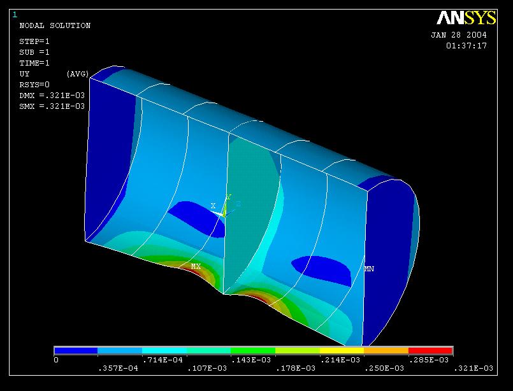The width and height of the screenshot is (513, 391).
Task: Click the STEP=1 text
Action: click(34, 41)
